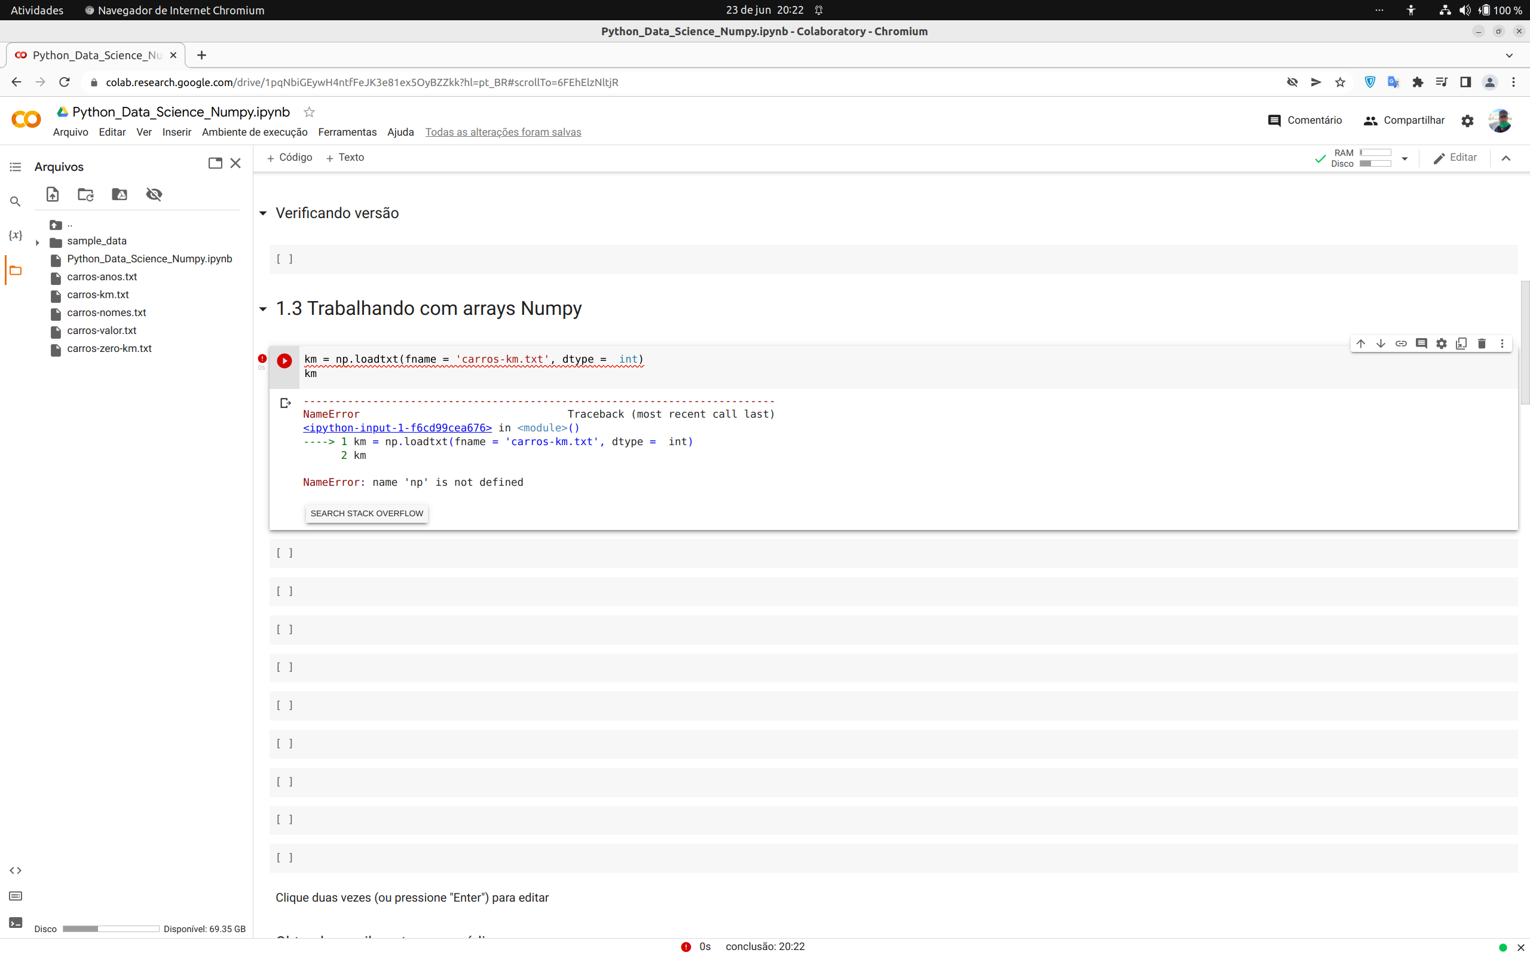The width and height of the screenshot is (1530, 956).
Task: Close the Arquivos panel
Action: tap(236, 163)
